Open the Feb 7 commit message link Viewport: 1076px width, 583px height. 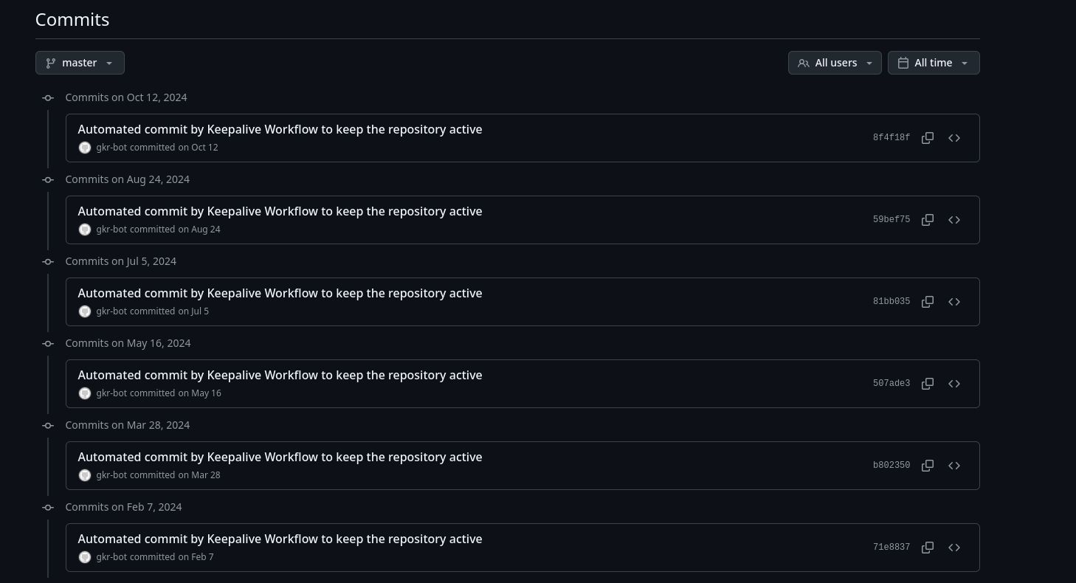point(280,539)
